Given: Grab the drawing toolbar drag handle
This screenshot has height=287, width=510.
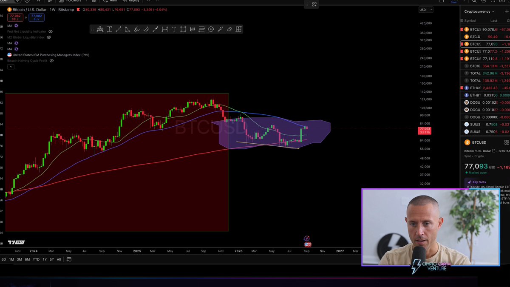Looking at the screenshot, I should click(x=92, y=29).
